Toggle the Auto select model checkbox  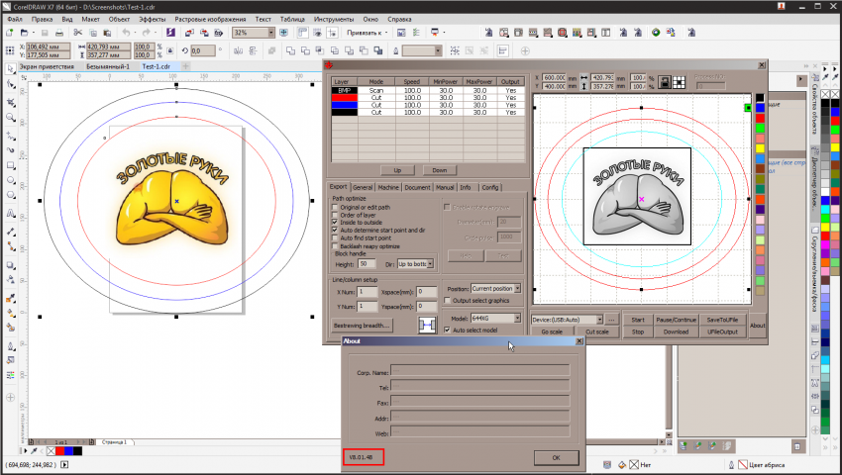[x=447, y=330]
